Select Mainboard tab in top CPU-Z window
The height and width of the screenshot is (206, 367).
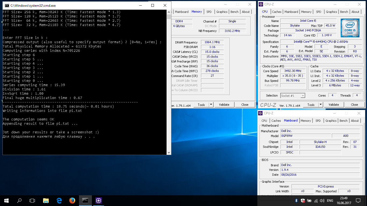click(291, 12)
